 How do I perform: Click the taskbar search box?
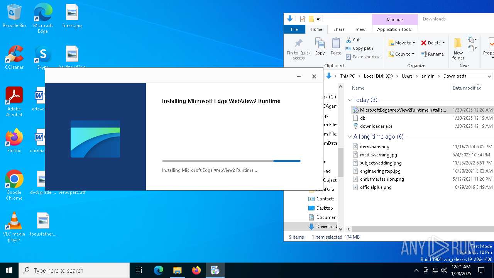pyautogui.click(x=74, y=270)
